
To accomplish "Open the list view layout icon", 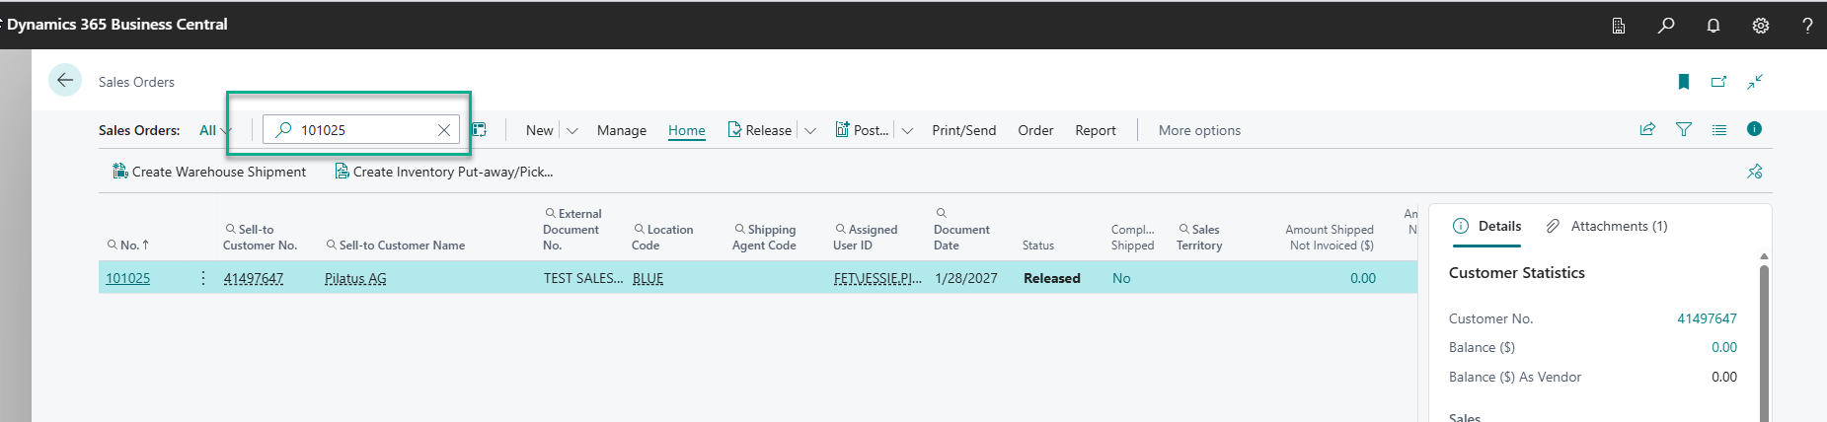I will [1719, 129].
